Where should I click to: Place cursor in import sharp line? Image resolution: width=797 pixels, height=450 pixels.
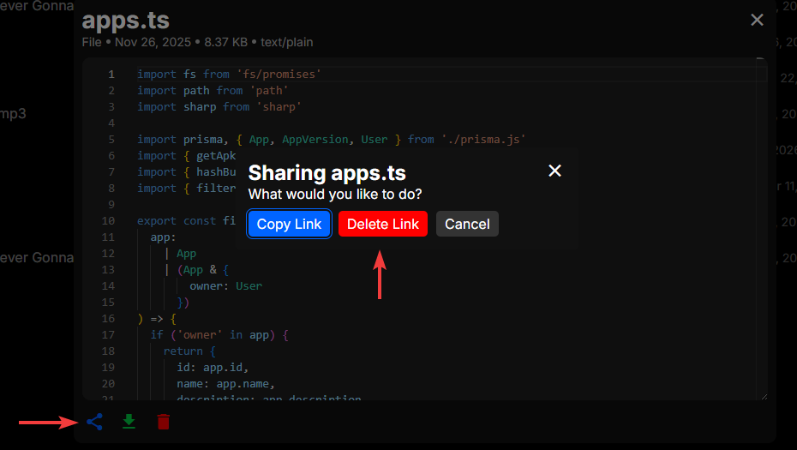click(x=219, y=107)
